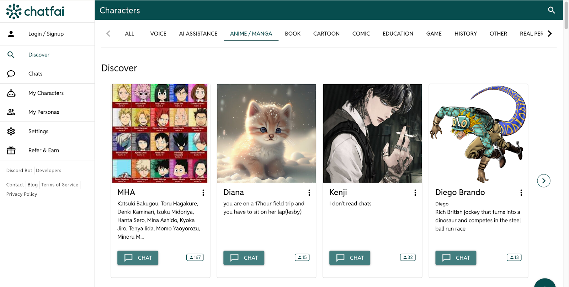Open the Login / Signup link
Image resolution: width=569 pixels, height=287 pixels.
tap(46, 34)
